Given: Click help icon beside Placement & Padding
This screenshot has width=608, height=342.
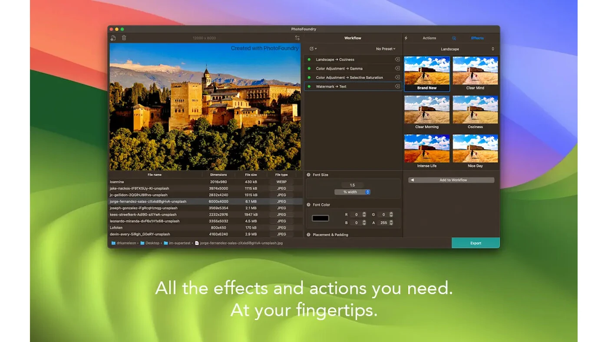Looking at the screenshot, I should [x=308, y=235].
